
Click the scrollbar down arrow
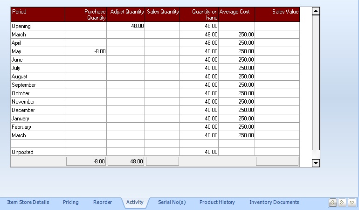tap(316, 163)
